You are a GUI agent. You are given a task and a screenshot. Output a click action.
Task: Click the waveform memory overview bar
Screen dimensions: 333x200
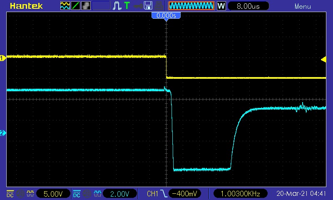point(191,6)
